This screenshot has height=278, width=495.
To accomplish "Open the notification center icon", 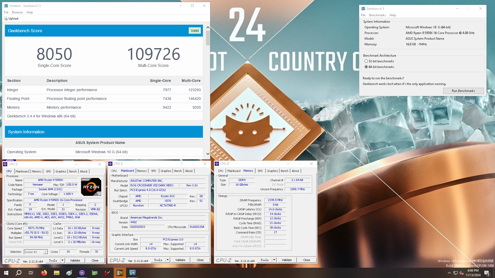I will (x=487, y=273).
